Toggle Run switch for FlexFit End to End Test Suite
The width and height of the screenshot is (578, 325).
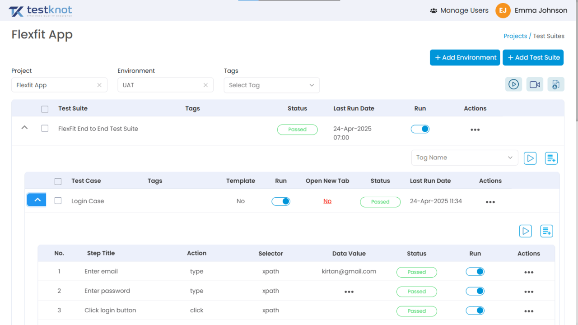pyautogui.click(x=420, y=129)
